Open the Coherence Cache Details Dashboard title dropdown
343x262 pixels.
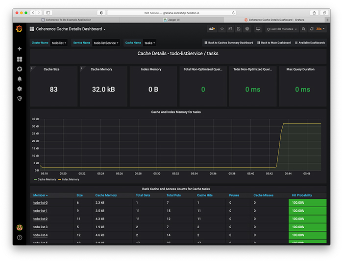pos(71,29)
